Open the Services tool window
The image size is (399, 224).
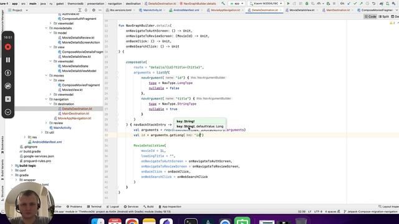(131, 207)
